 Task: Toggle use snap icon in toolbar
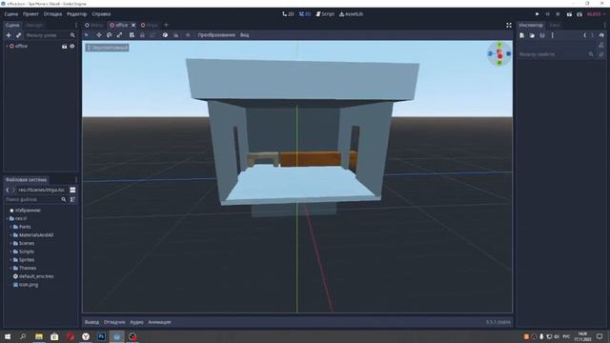click(175, 35)
